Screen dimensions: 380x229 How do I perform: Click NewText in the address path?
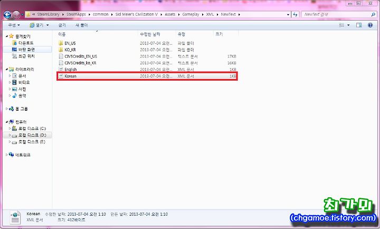[228, 15]
